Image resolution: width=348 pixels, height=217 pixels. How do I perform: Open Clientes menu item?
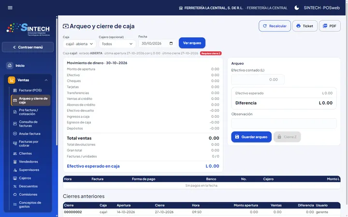(30, 153)
